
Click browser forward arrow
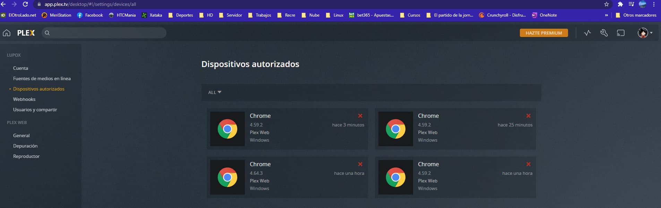pos(14,4)
